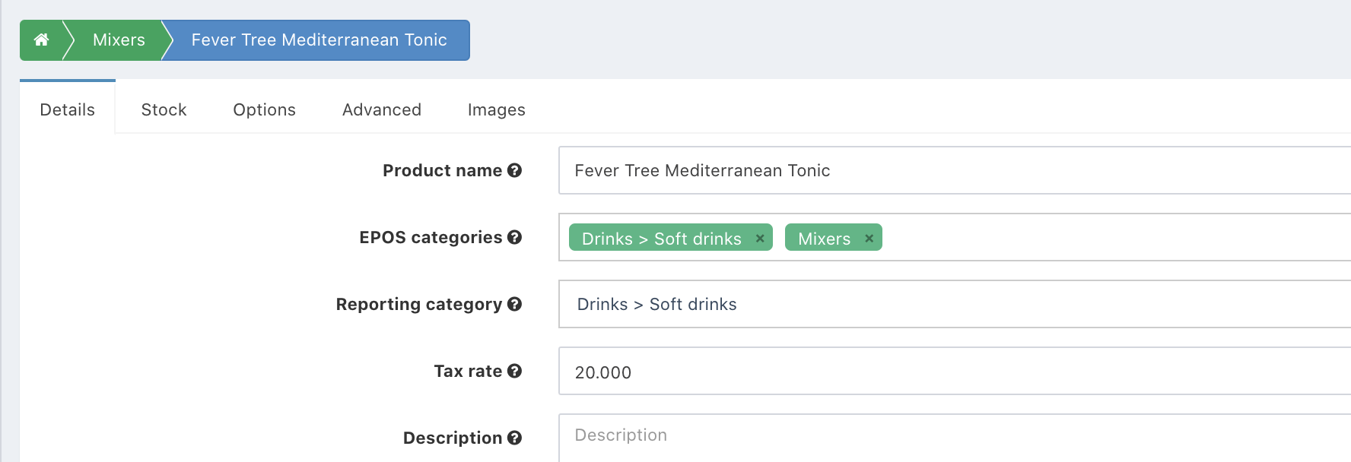Remove the Mixers category tag
Viewport: 1351px width, 462px height.
pos(869,239)
